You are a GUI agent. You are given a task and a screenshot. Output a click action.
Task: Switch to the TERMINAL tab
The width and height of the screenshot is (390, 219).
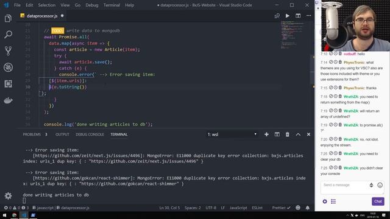(x=119, y=134)
